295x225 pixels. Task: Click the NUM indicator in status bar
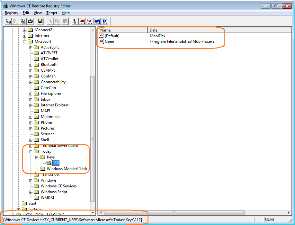click(x=269, y=220)
